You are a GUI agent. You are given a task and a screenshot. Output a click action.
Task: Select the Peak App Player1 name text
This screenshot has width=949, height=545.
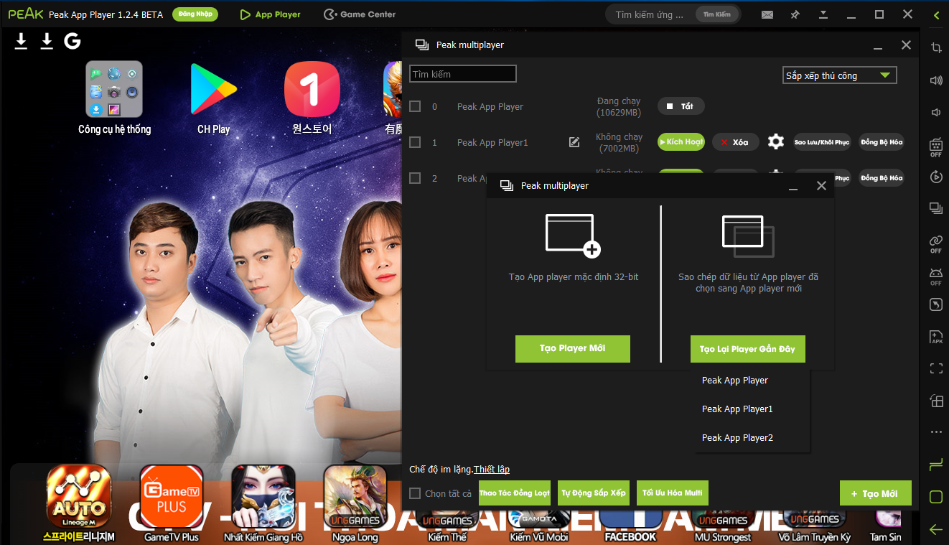[x=492, y=142]
